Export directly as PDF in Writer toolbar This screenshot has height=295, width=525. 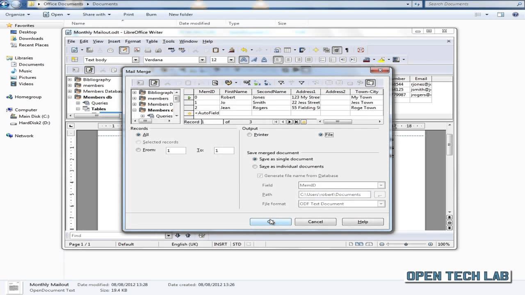(137, 50)
